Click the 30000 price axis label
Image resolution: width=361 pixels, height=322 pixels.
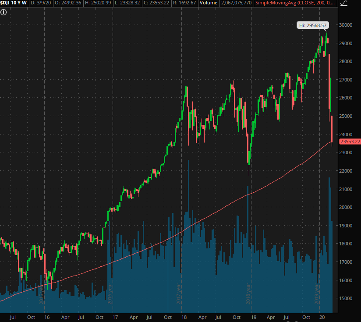347,25
